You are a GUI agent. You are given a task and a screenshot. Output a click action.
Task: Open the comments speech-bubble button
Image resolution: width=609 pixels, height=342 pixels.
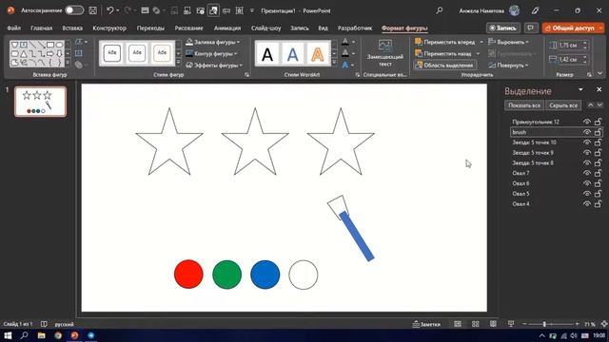[531, 28]
